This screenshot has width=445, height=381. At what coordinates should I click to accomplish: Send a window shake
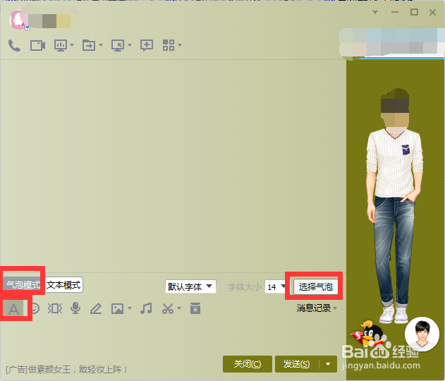click(x=55, y=308)
